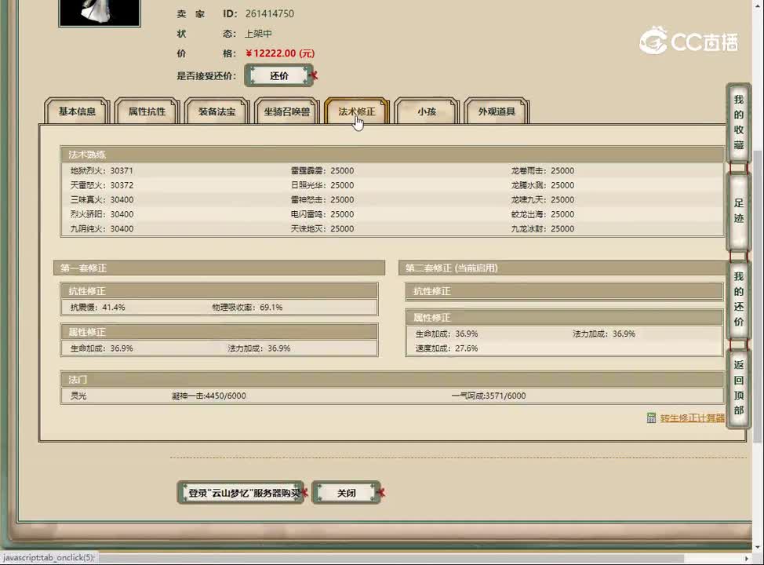This screenshot has height=565, width=764.
Task: Click the 天诛地灭: 25000 entry
Action: coord(322,228)
